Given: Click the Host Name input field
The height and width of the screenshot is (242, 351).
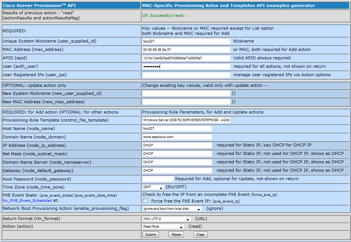Looking at the screenshot, I should 177,129.
